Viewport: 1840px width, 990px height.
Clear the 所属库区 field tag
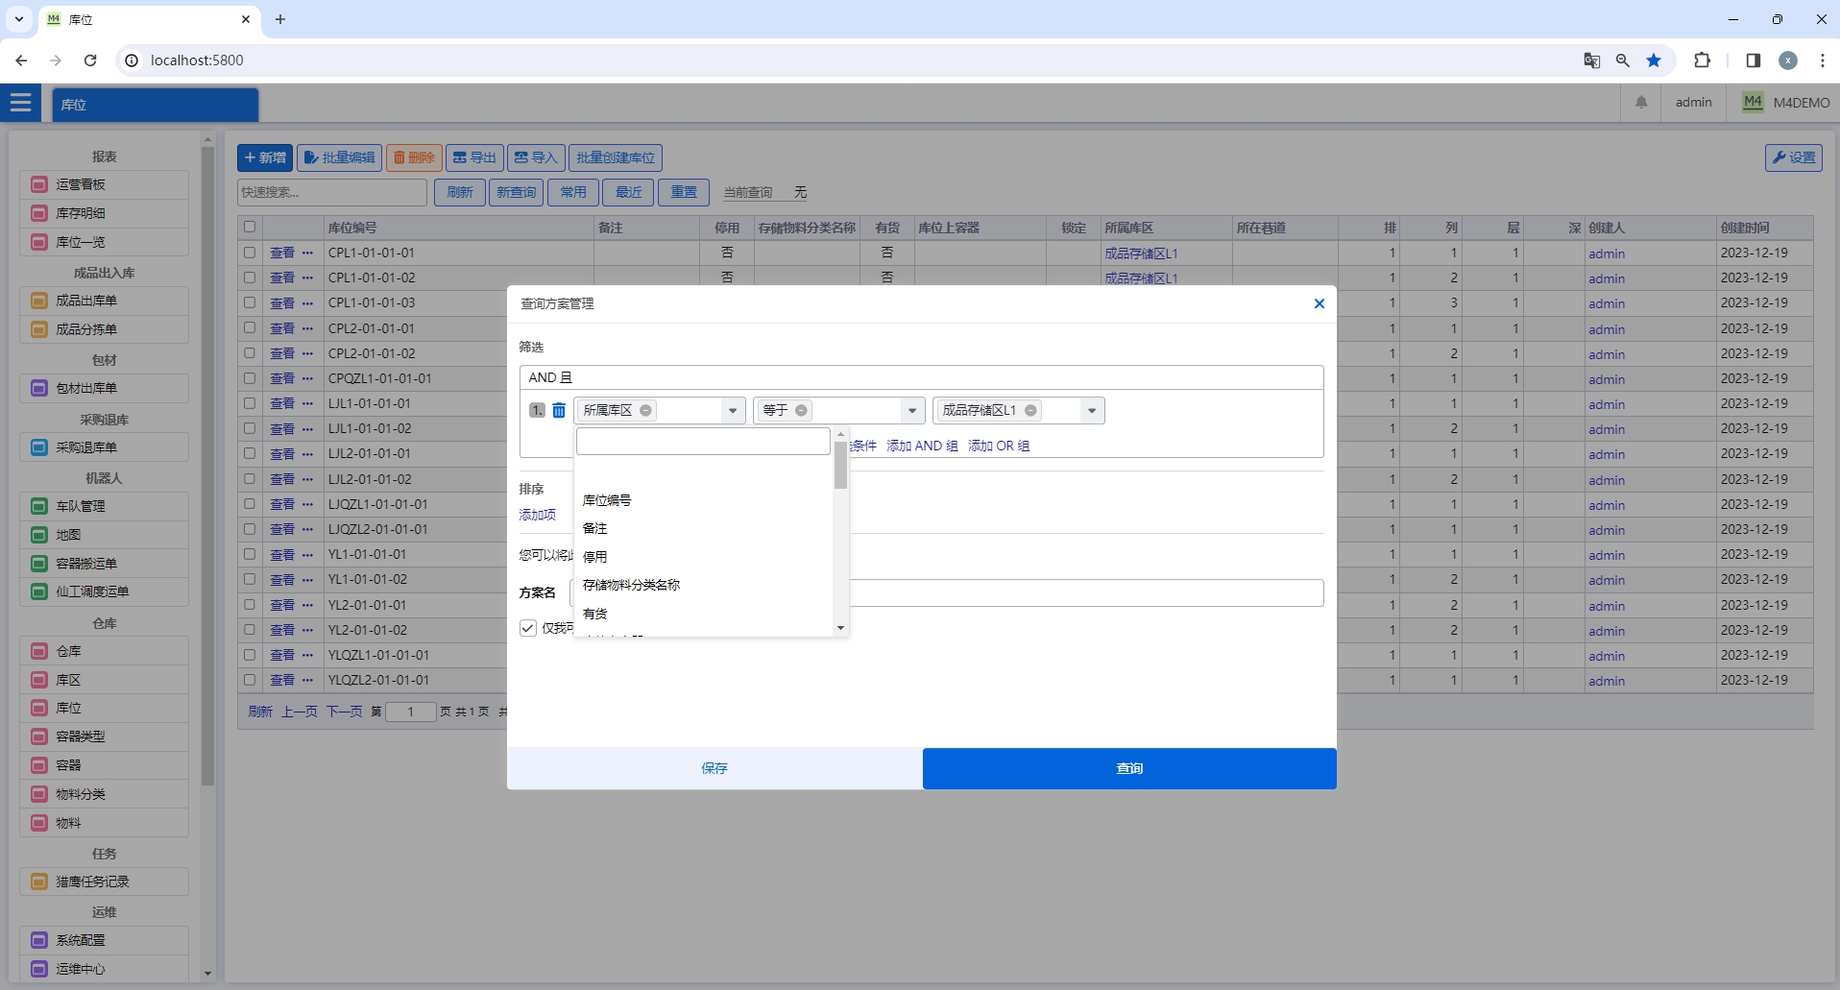[646, 411]
